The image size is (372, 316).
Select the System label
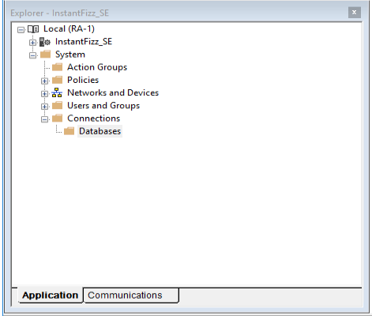tap(70, 55)
